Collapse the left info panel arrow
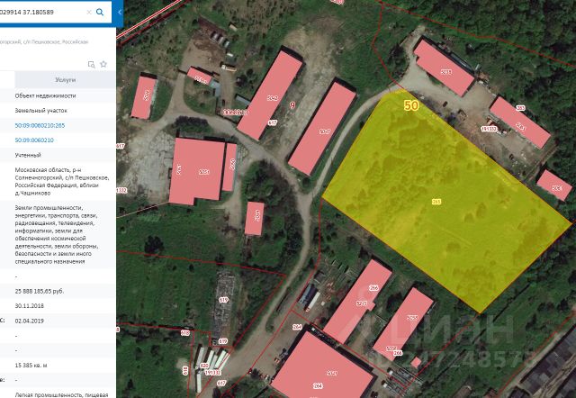 point(121,13)
